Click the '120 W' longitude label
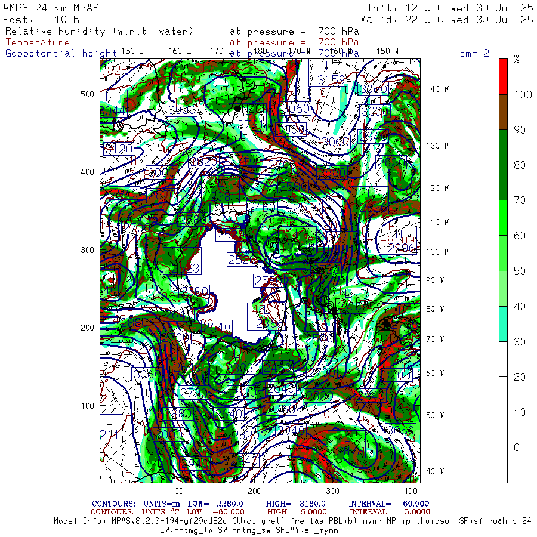537x537 pixels. pyautogui.click(x=437, y=188)
